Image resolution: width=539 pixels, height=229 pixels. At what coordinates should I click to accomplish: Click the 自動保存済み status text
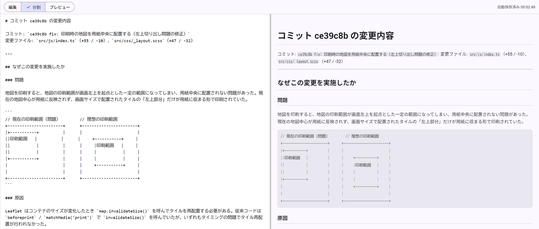click(x=516, y=7)
